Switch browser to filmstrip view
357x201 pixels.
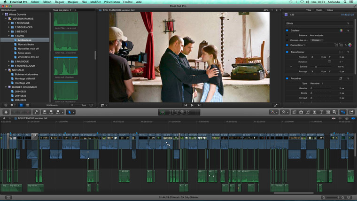point(21,105)
